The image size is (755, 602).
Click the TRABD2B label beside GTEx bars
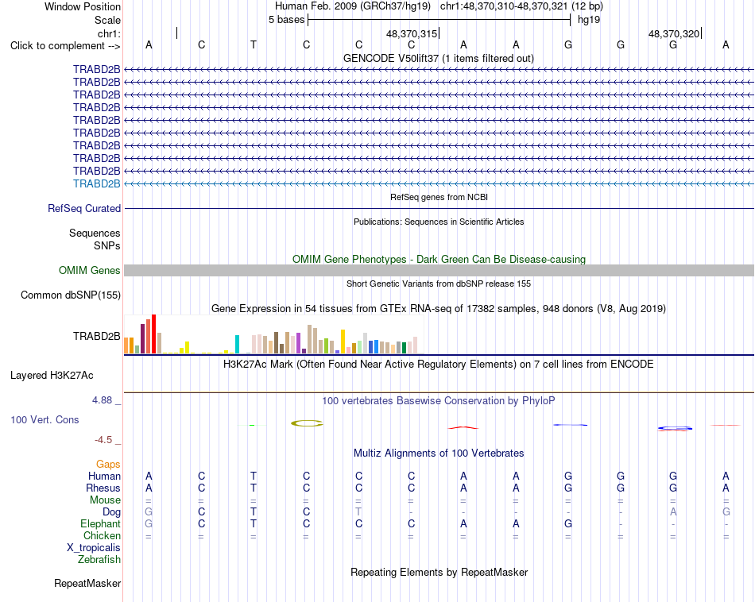[96, 337]
